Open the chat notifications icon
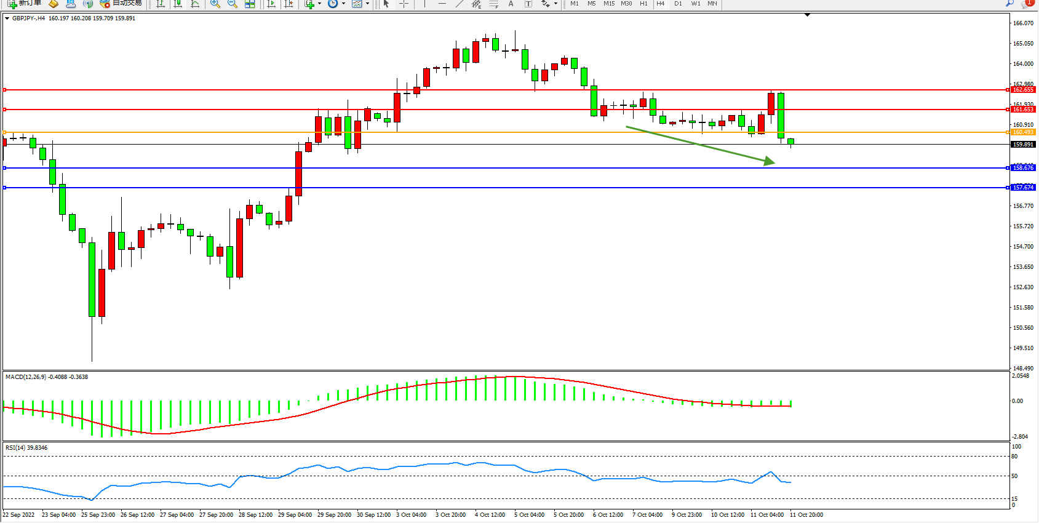 pyautogui.click(x=1027, y=4)
